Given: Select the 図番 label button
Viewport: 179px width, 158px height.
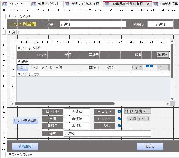Looking at the screenshot, I should pos(50,24).
